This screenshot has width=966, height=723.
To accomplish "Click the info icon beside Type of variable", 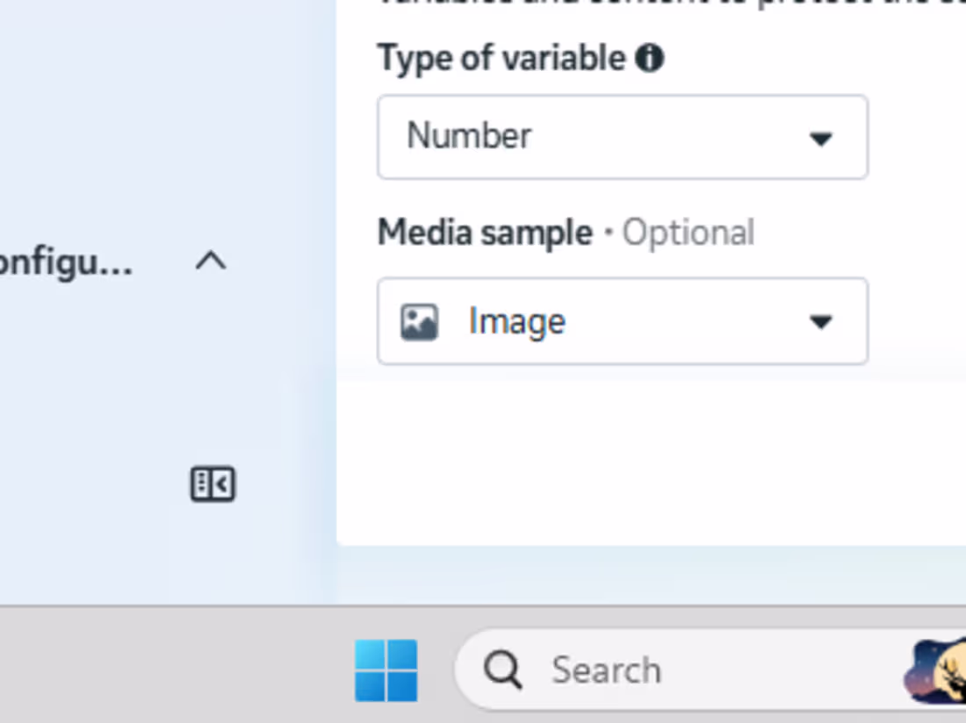I will 649,59.
